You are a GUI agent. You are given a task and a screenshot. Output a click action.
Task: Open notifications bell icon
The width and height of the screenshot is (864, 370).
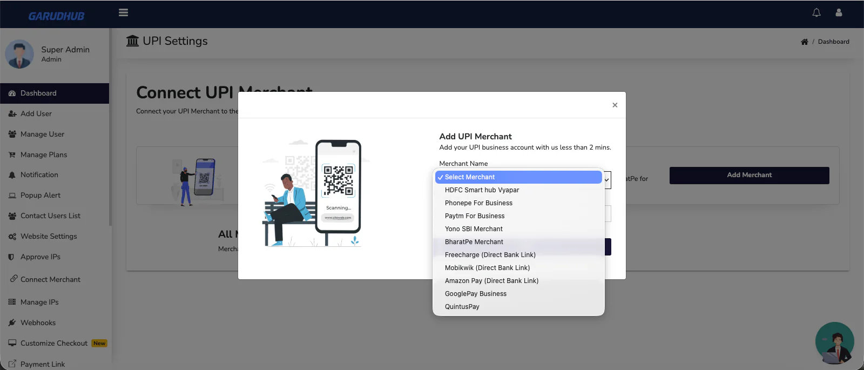click(816, 12)
